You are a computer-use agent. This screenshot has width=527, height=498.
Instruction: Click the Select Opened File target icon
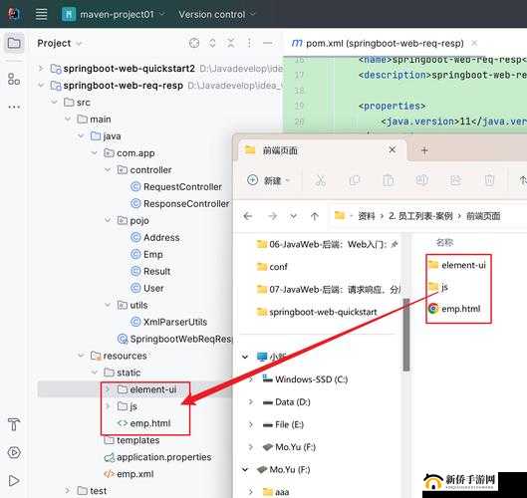[x=194, y=43]
